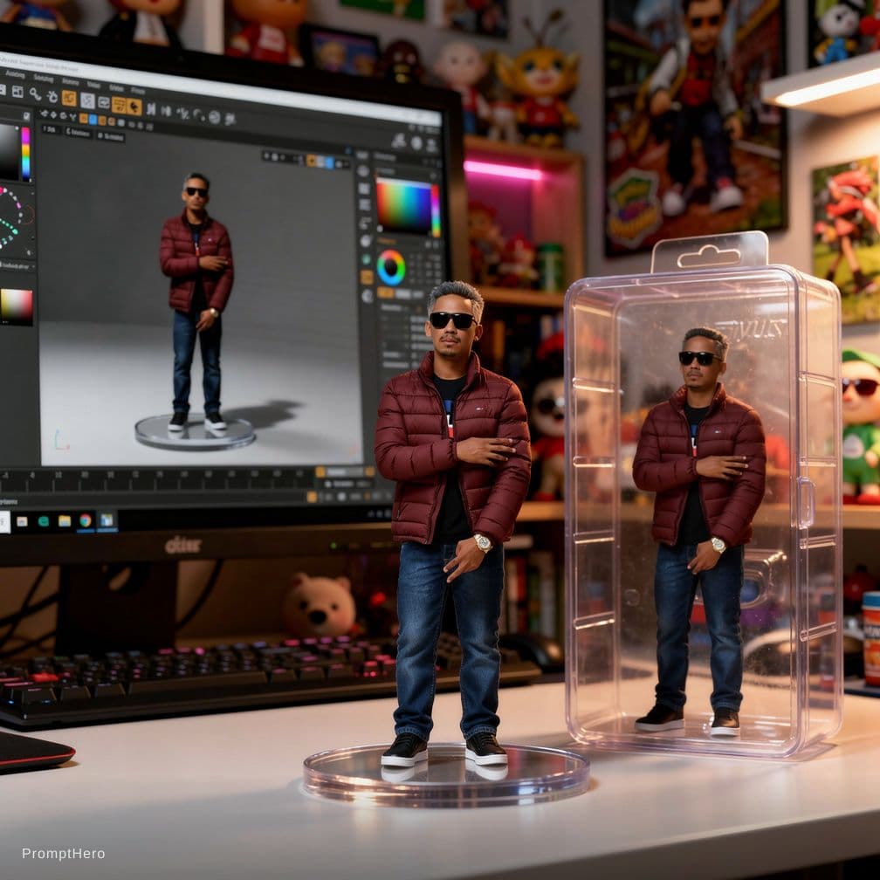This screenshot has width=880, height=880.
Task: Select the orange tab under the color wheel
Action: tap(386, 292)
